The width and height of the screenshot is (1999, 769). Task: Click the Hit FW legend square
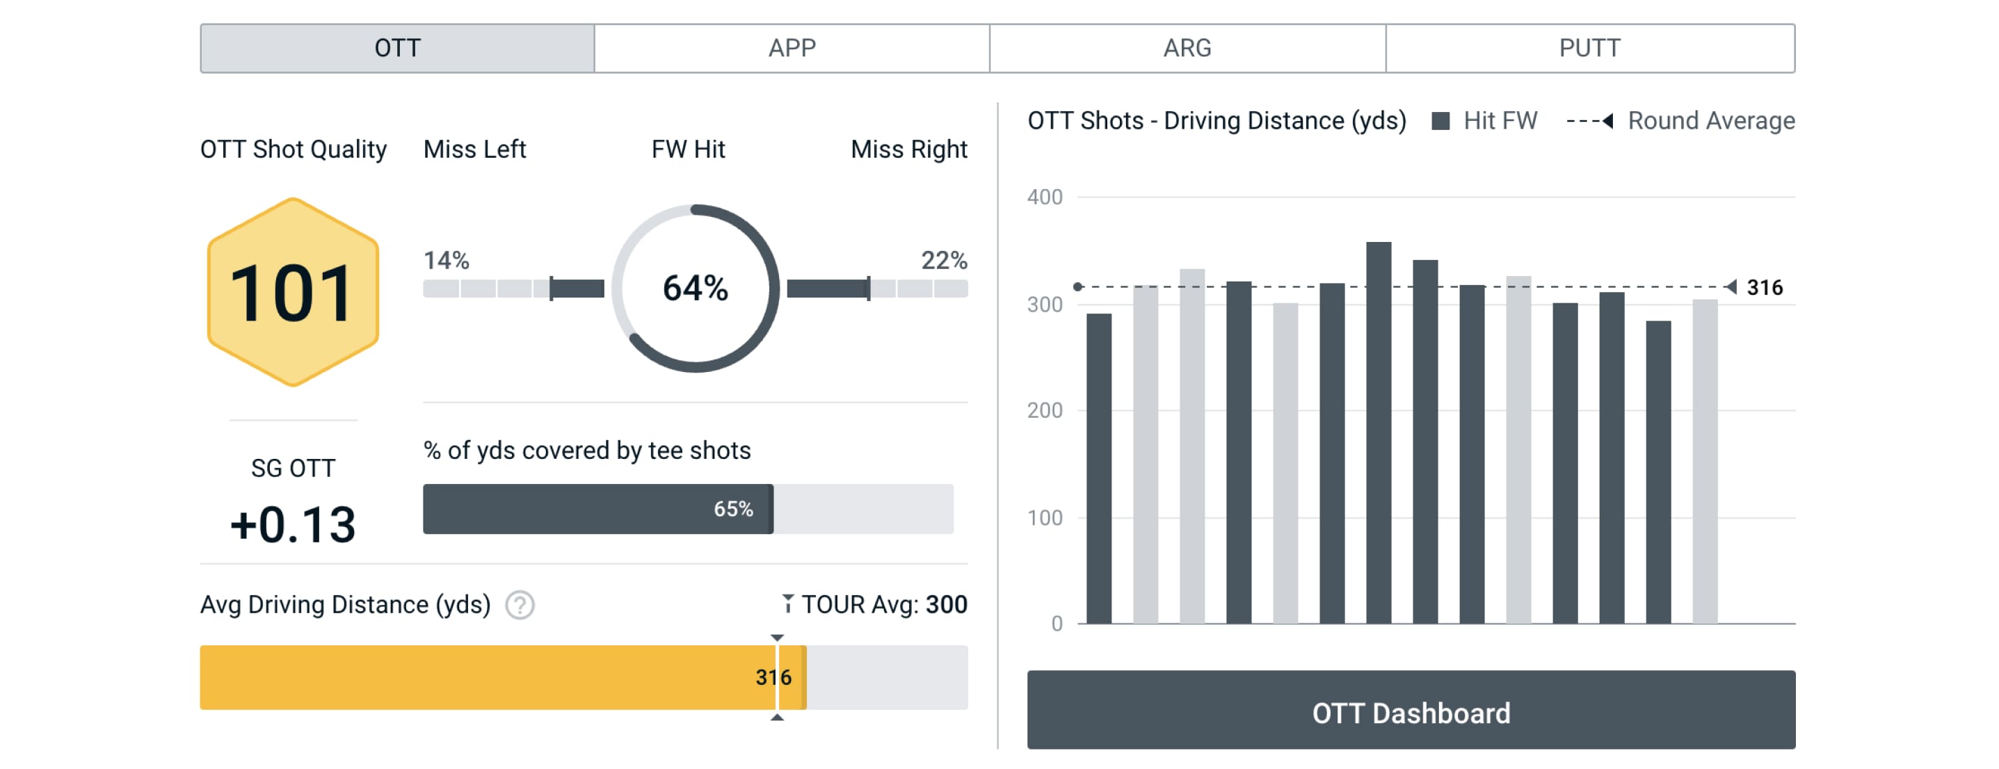(1440, 121)
